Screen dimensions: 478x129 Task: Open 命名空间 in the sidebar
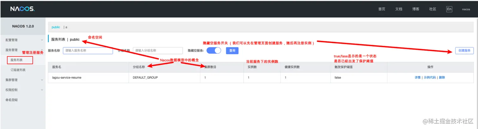pyautogui.click(x=11, y=100)
